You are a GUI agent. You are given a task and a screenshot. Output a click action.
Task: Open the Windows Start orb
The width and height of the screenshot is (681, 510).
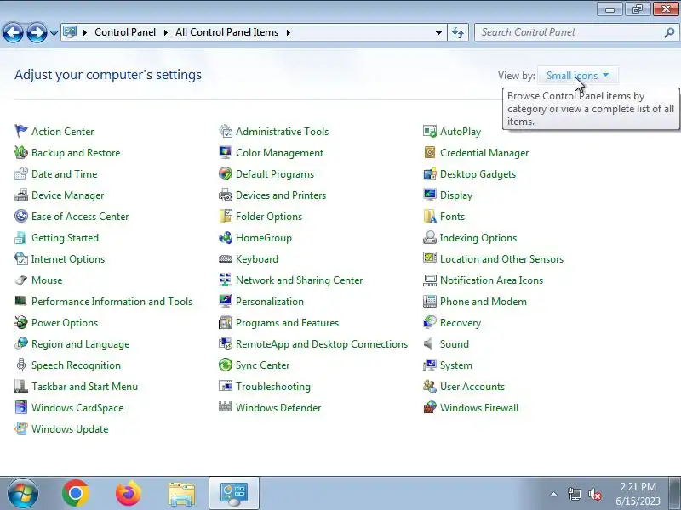pos(22,493)
